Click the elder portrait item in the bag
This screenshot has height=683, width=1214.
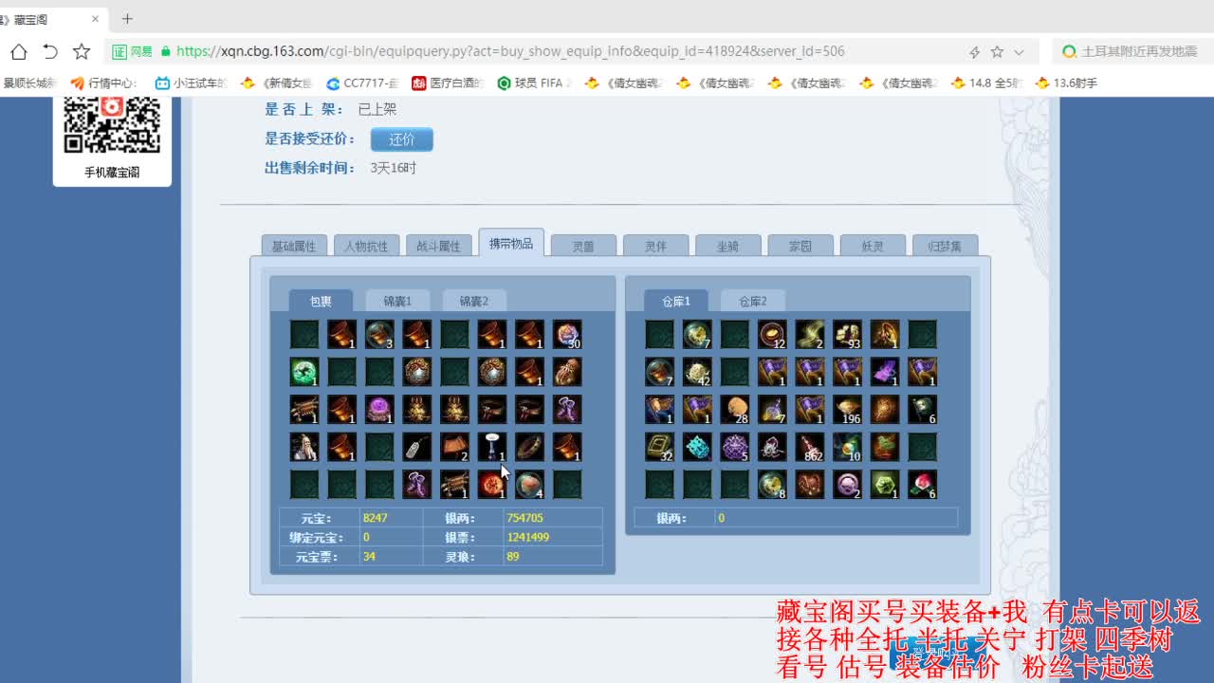click(304, 446)
